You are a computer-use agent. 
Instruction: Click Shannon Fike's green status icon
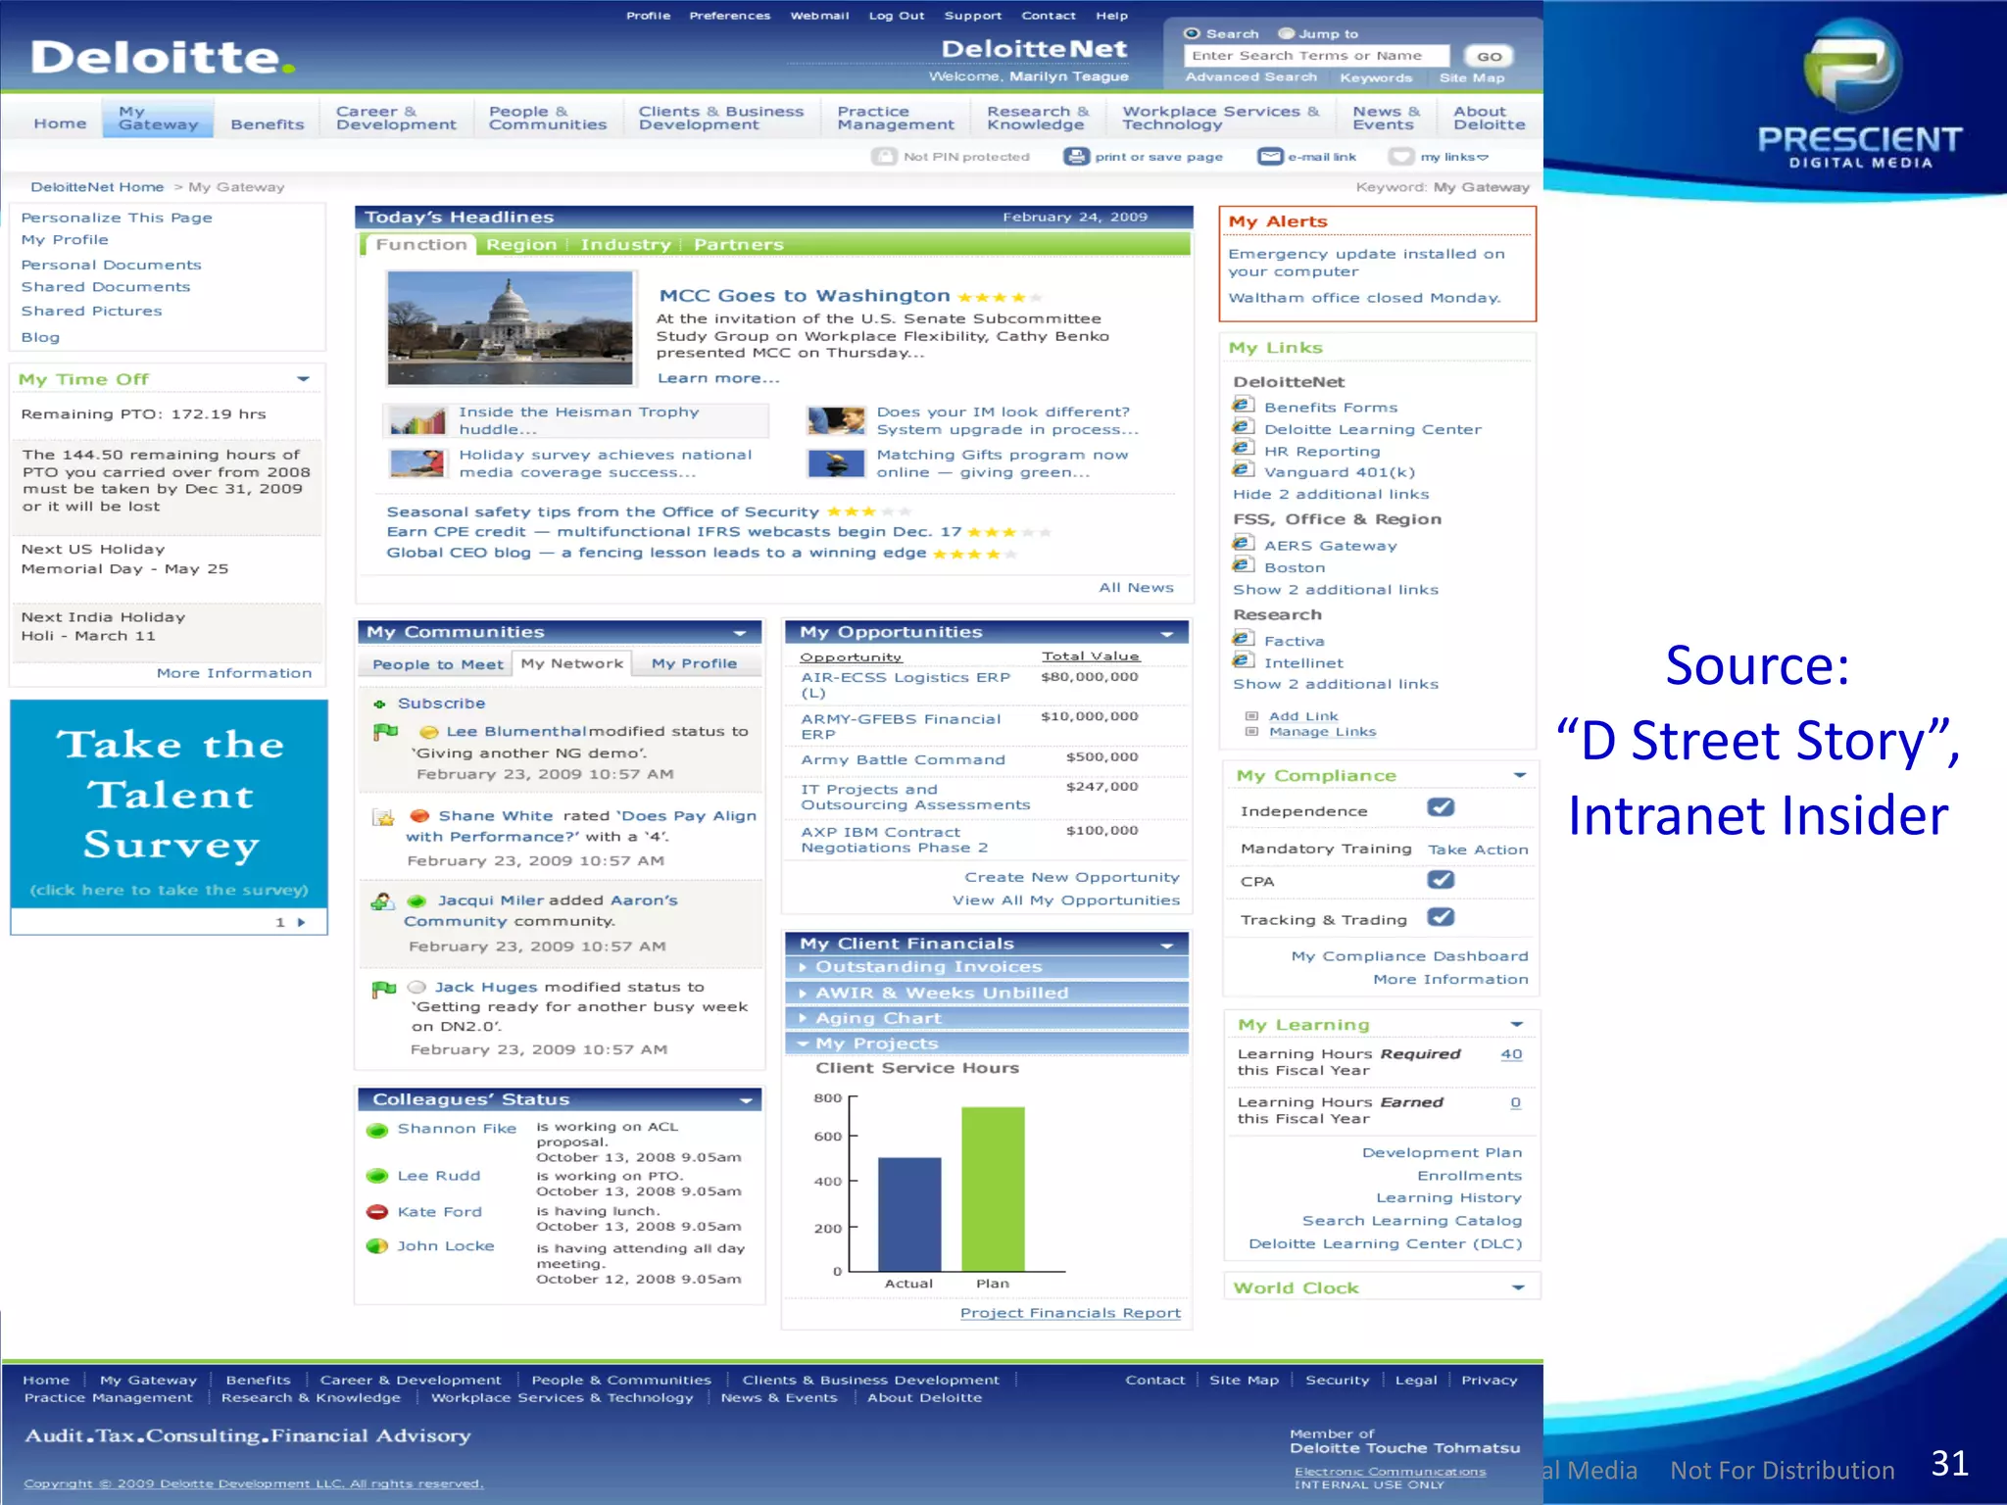pos(377,1130)
